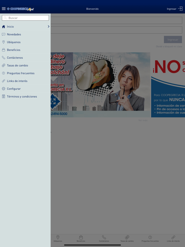The image size is (185, 247).
Task: Click the Ver más link
Action: (143, 120)
